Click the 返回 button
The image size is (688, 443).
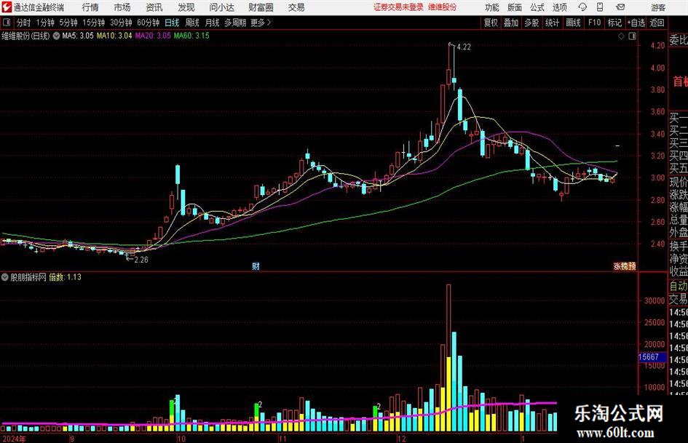pos(657,23)
